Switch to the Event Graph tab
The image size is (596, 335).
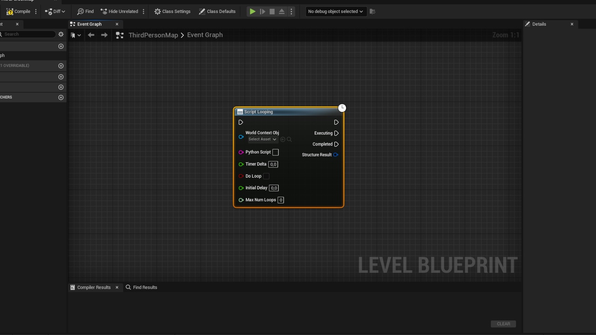click(89, 24)
